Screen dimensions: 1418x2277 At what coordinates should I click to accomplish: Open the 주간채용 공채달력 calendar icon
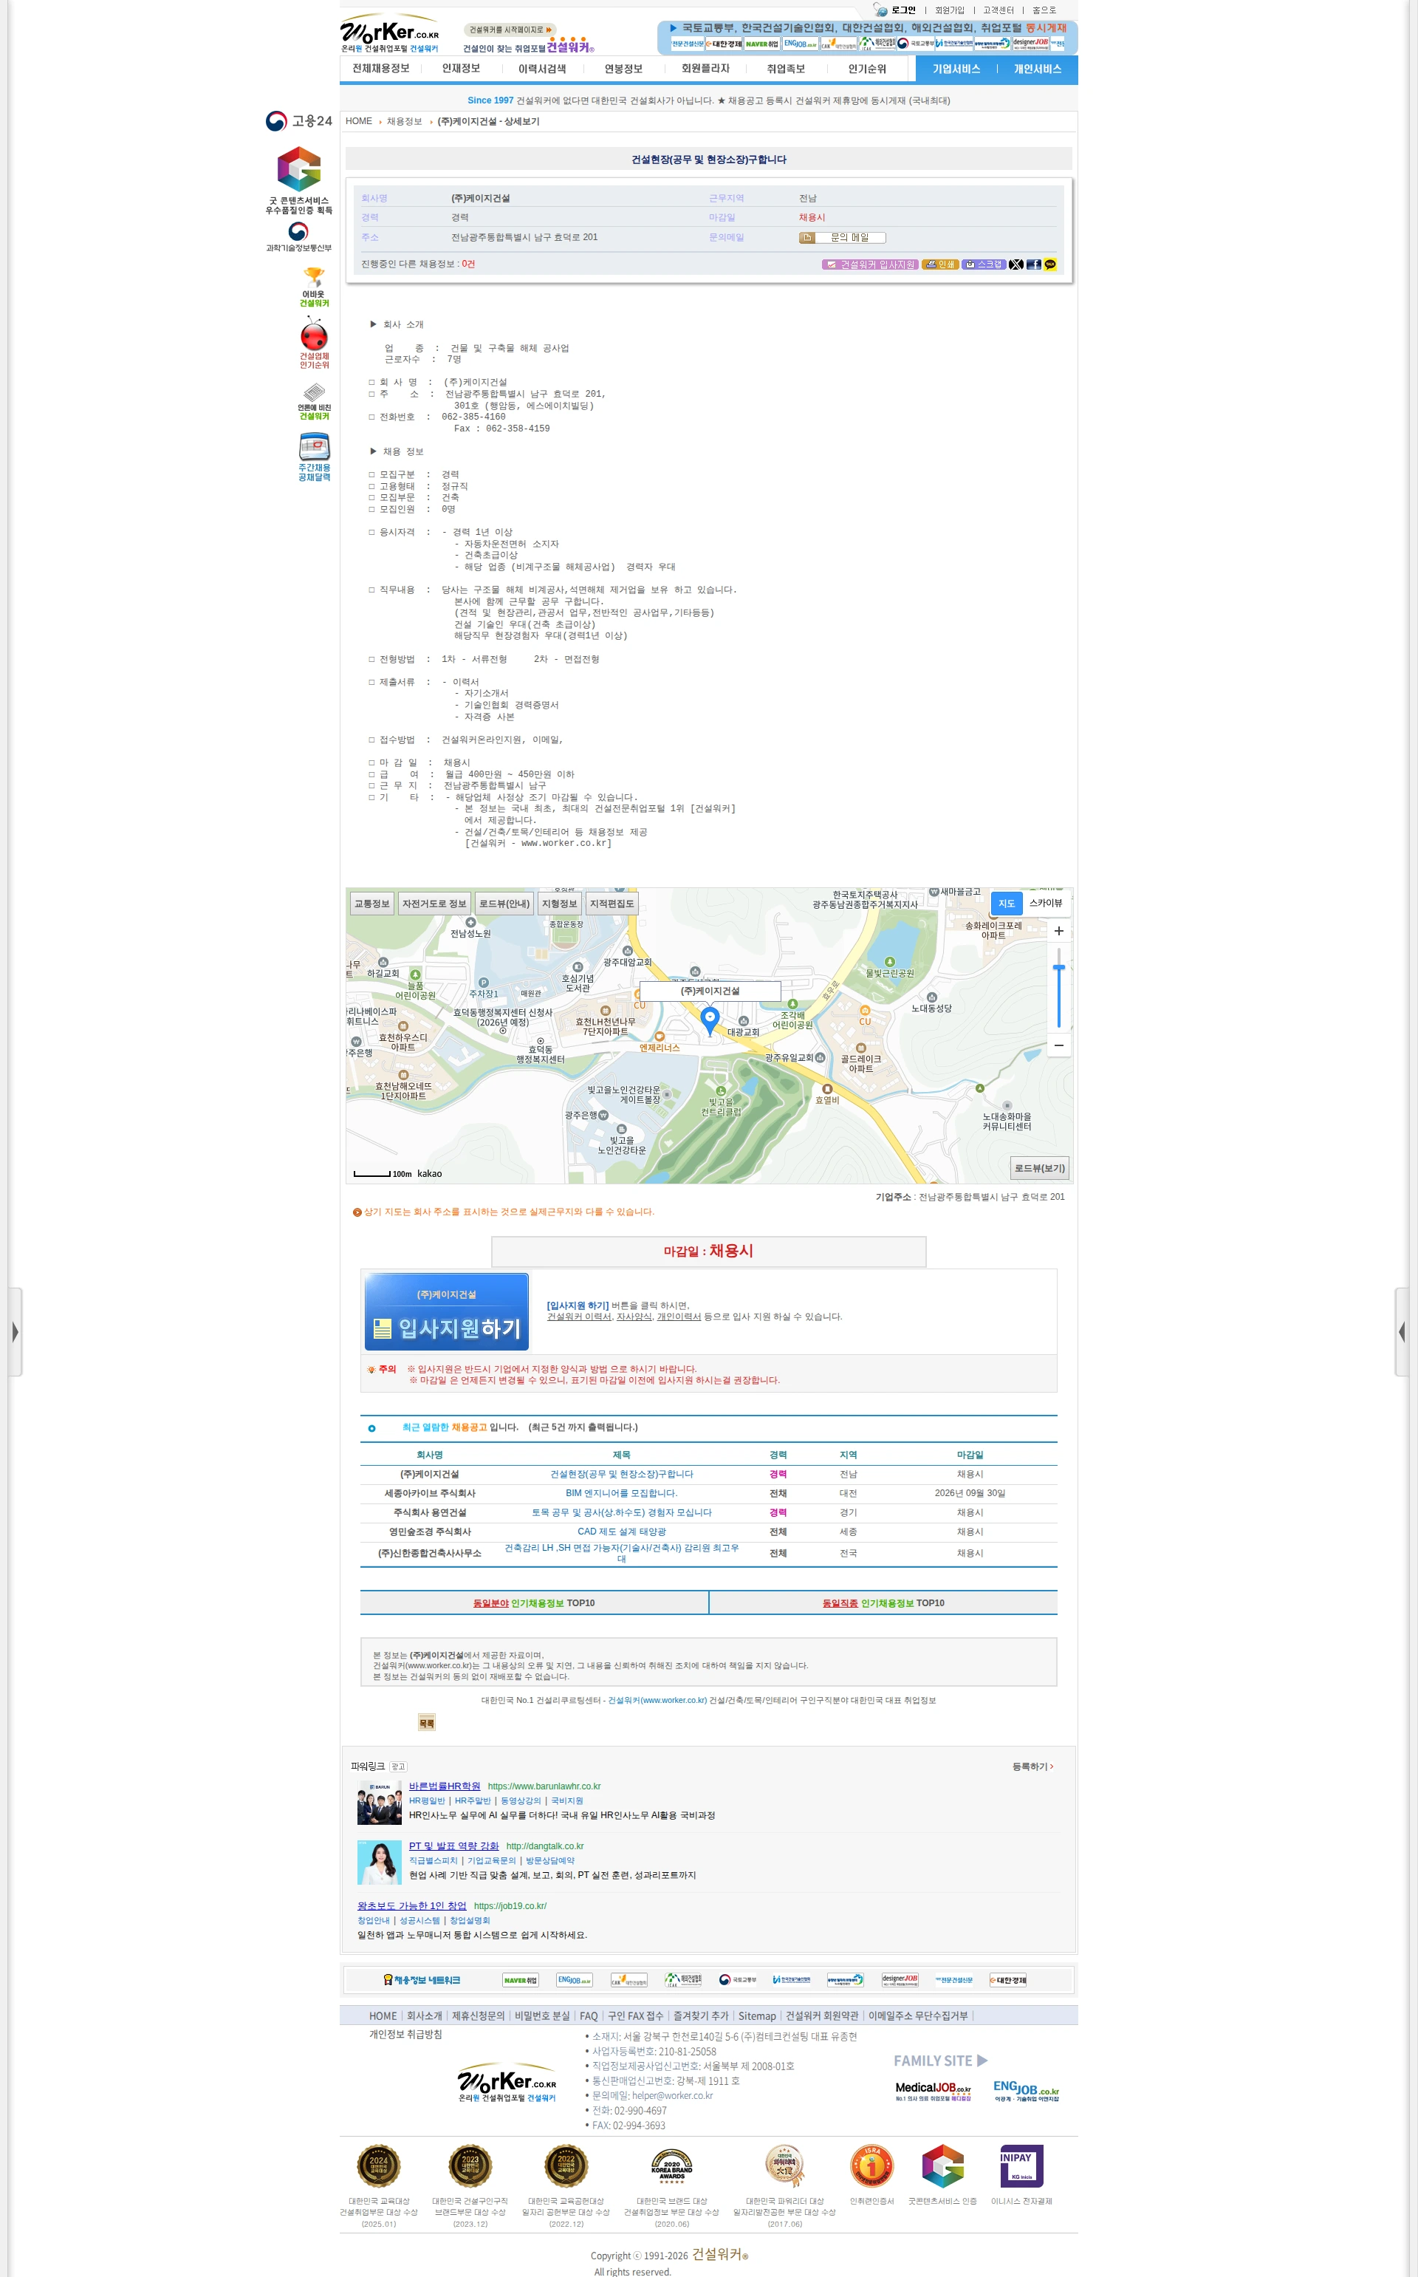(314, 457)
